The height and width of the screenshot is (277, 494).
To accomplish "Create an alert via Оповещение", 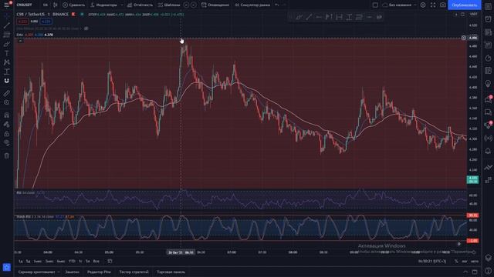I will tap(215, 5).
